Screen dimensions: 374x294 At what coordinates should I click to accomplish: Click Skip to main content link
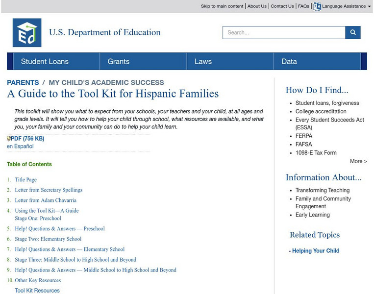pos(222,6)
